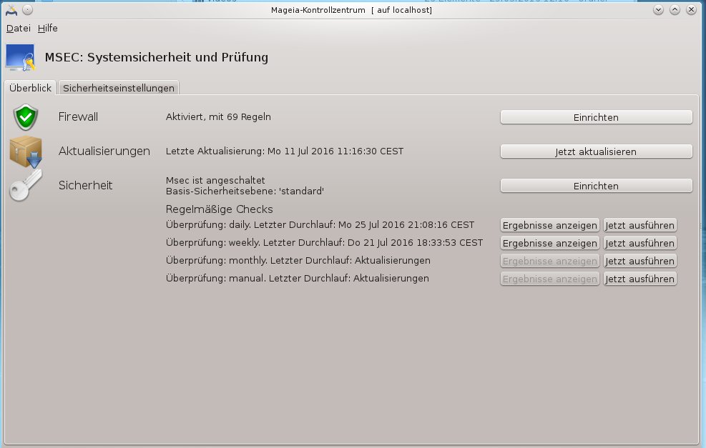Click the 'Regelmäßige Checks' heading
The height and width of the screenshot is (448, 706).
click(x=220, y=209)
